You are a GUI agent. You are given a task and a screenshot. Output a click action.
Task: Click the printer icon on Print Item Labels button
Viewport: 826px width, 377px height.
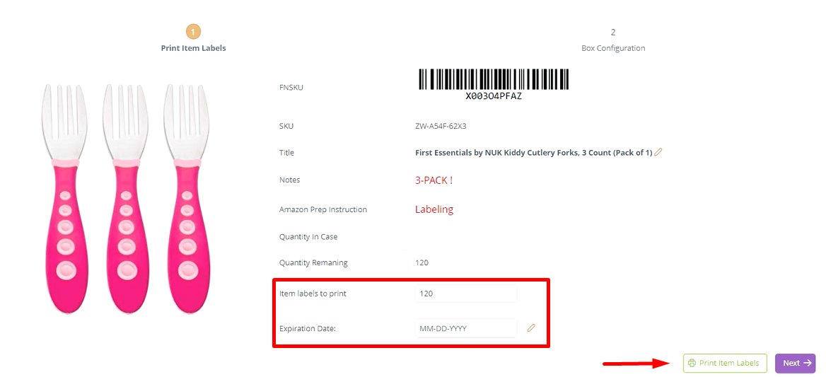point(692,363)
